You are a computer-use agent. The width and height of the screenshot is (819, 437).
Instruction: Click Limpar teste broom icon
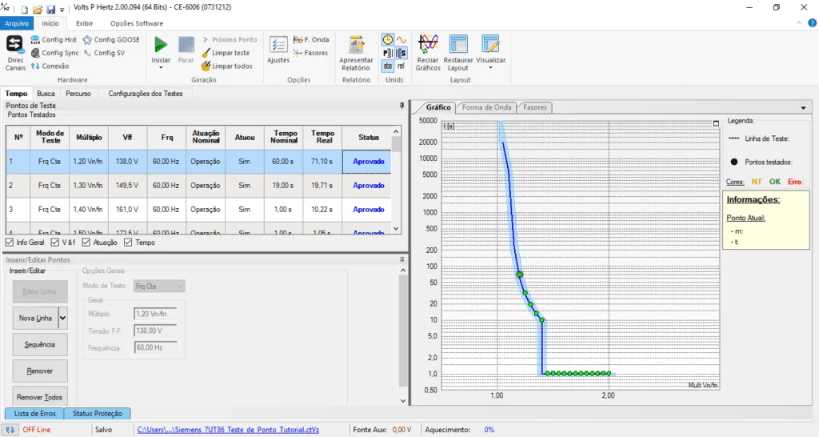click(206, 53)
